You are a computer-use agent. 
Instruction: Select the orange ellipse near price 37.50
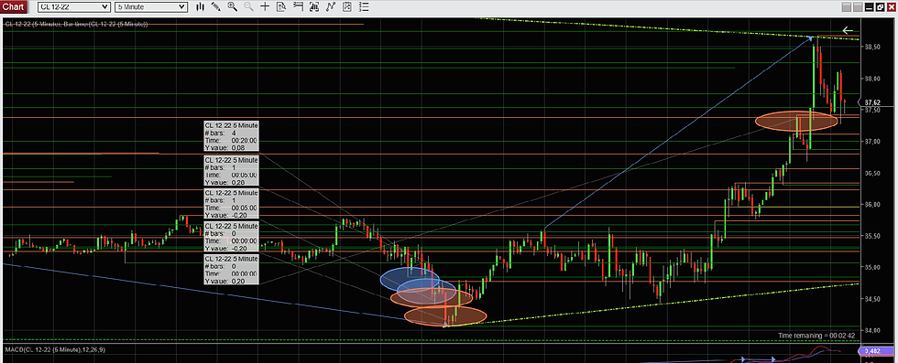coord(796,122)
